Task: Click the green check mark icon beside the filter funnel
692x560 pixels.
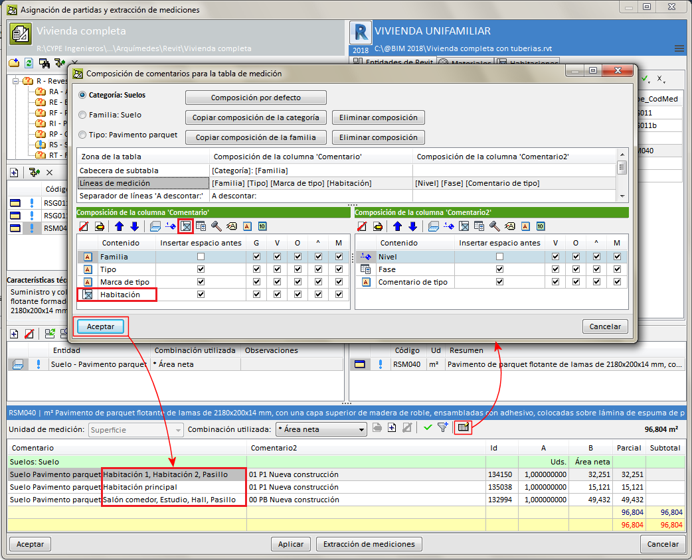Action: [428, 427]
